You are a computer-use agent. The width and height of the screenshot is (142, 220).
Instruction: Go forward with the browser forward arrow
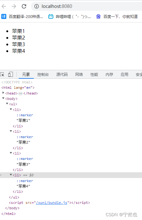tap(14, 6)
